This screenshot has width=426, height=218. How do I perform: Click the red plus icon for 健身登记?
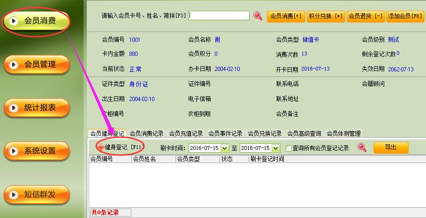tap(101, 147)
